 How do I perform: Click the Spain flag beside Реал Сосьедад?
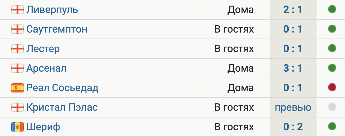click(x=17, y=88)
